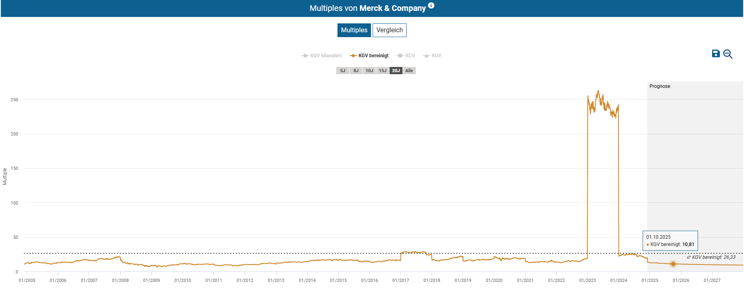Click the Prognose forecast area label

[660, 86]
